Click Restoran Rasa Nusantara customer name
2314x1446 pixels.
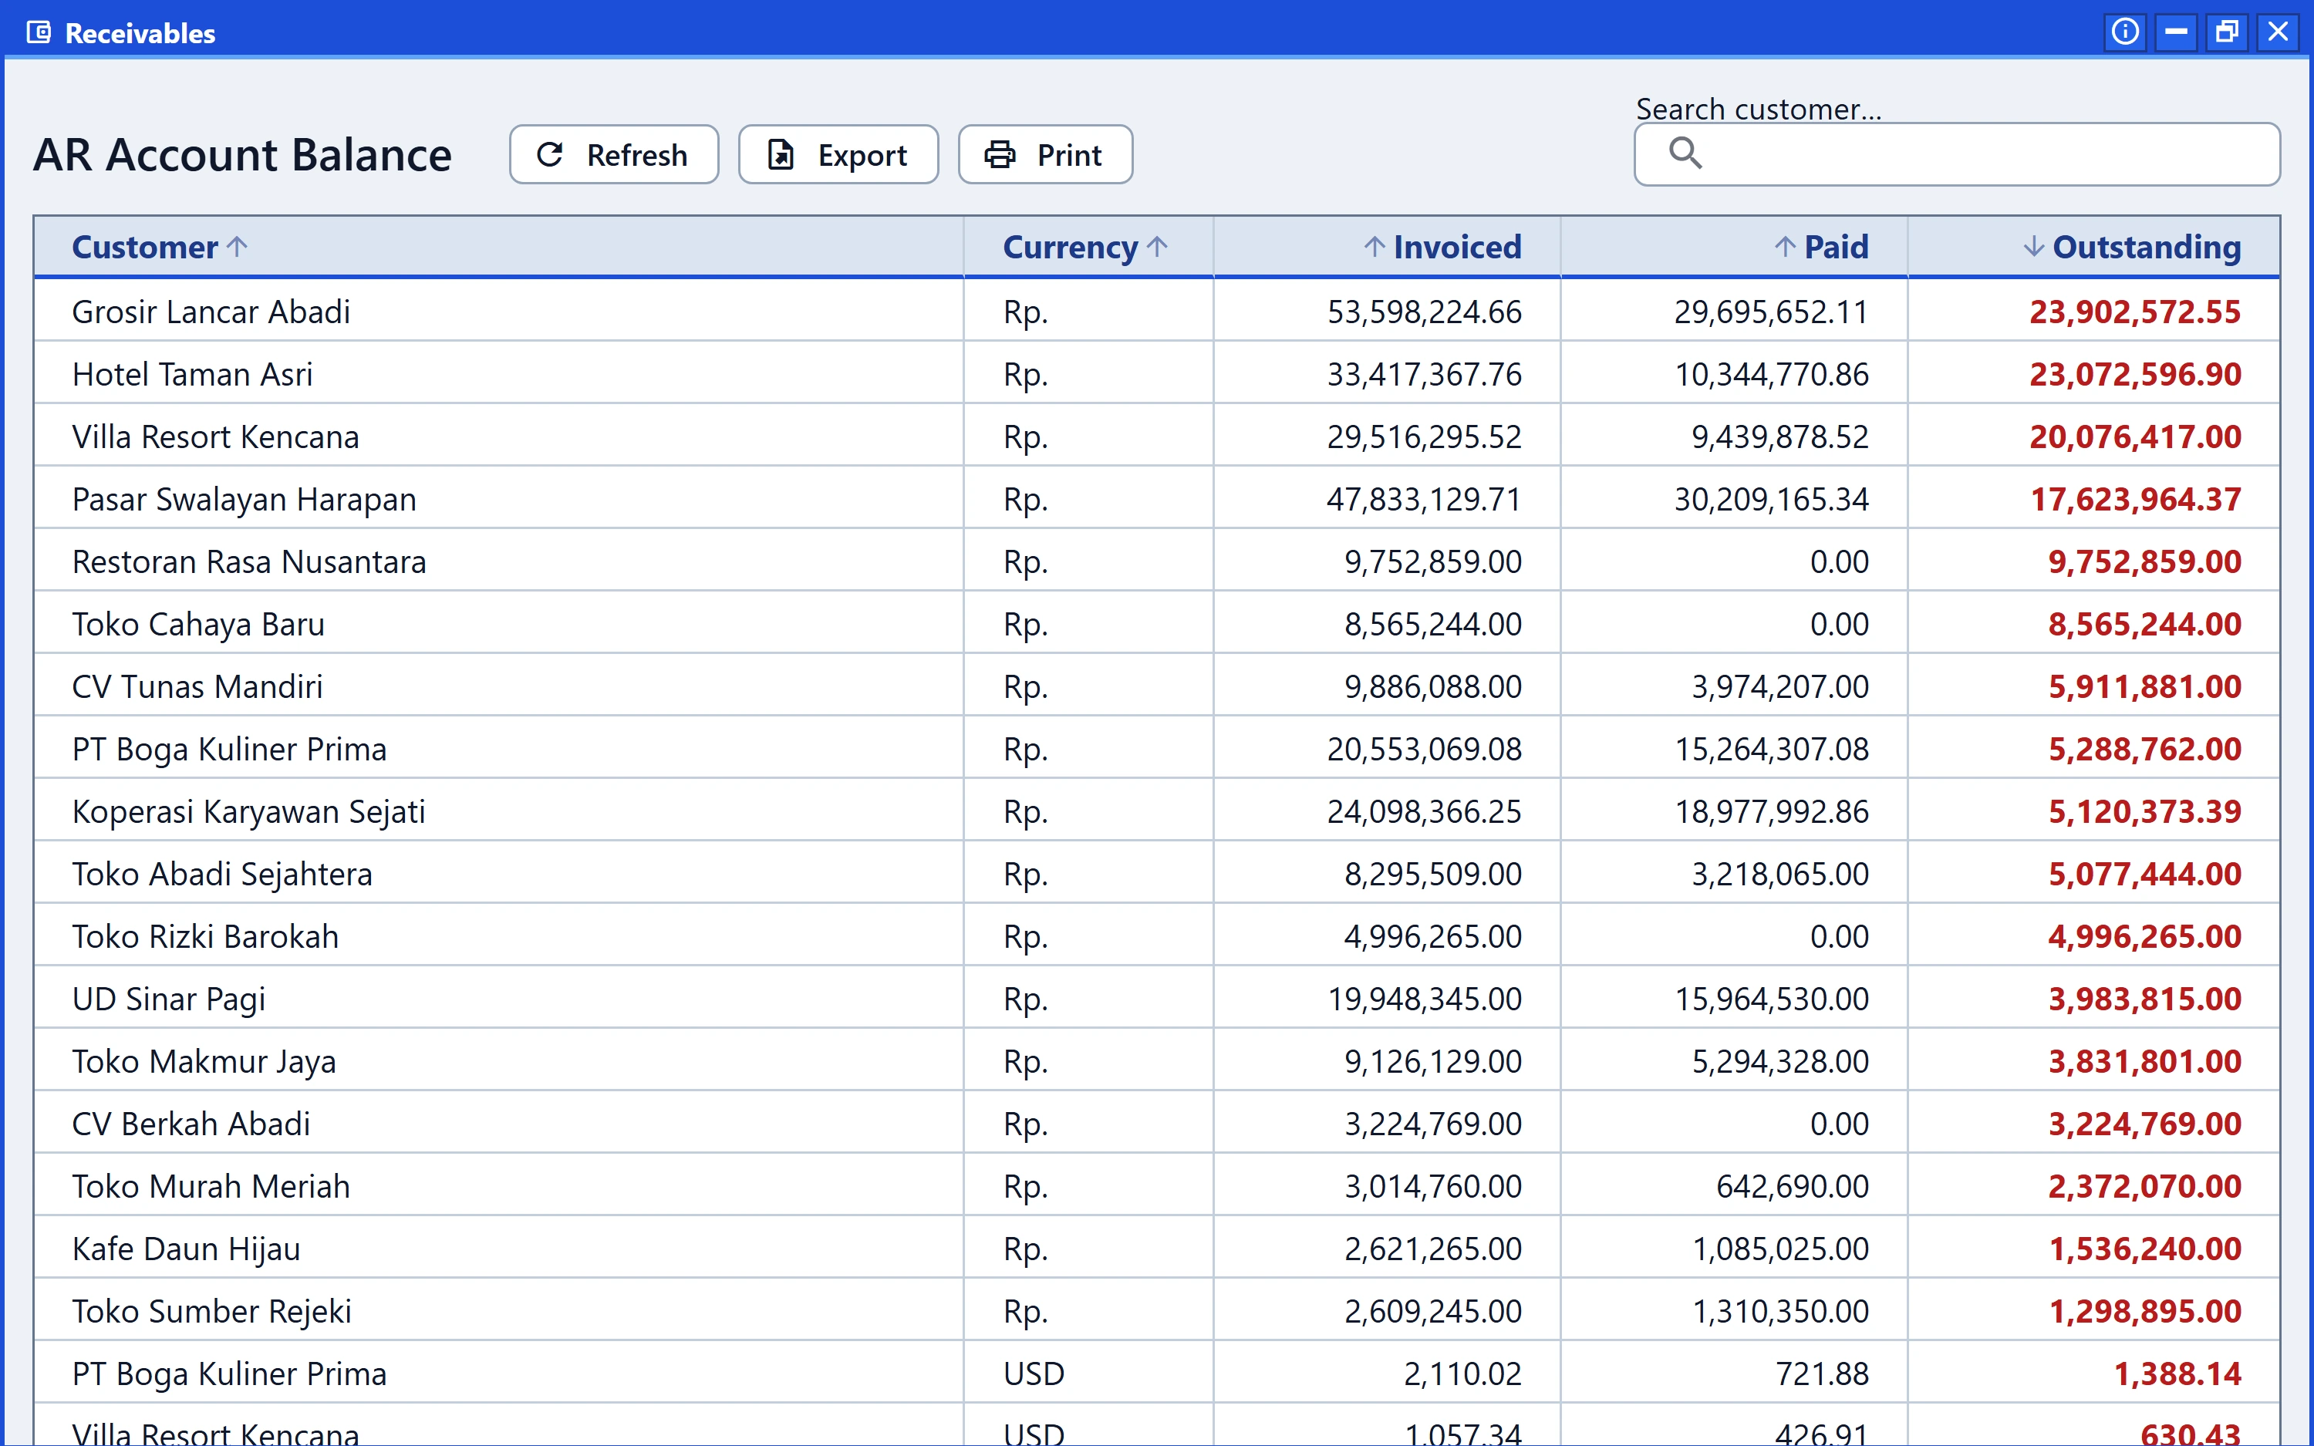[x=248, y=561]
